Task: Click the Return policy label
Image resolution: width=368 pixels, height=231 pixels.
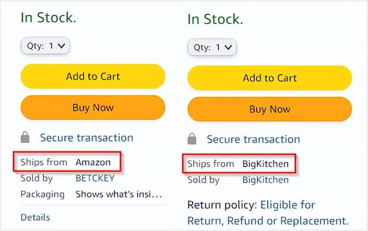Action: click(222, 205)
